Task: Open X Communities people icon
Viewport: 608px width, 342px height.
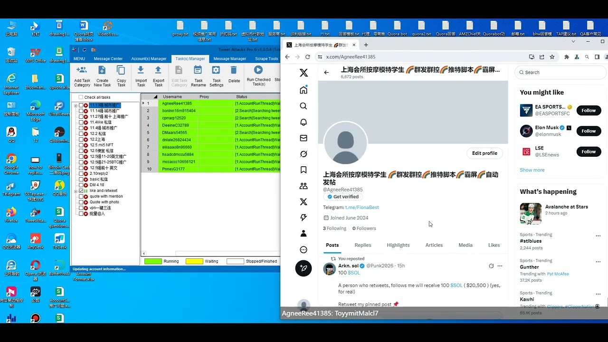Action: pos(304,186)
